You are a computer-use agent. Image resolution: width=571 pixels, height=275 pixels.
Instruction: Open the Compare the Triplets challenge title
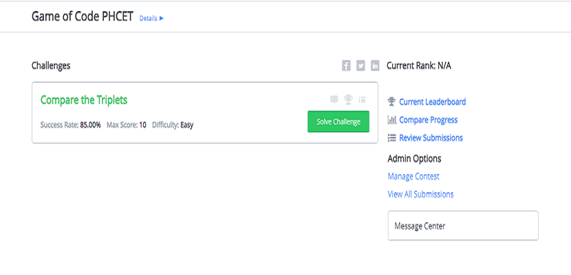84,100
